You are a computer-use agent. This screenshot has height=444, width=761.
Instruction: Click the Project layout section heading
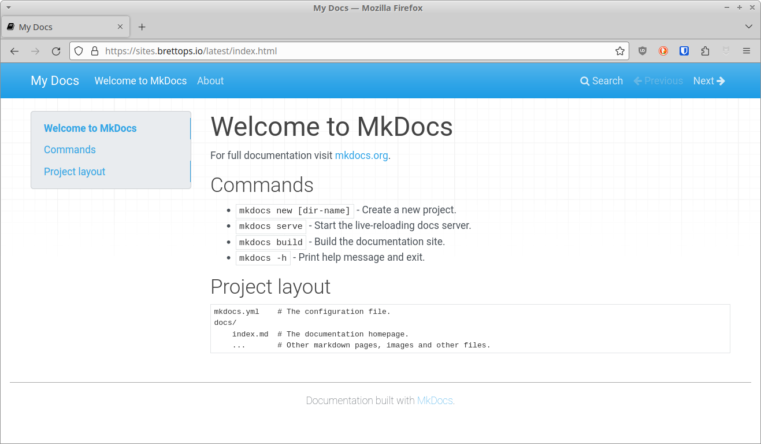click(270, 287)
